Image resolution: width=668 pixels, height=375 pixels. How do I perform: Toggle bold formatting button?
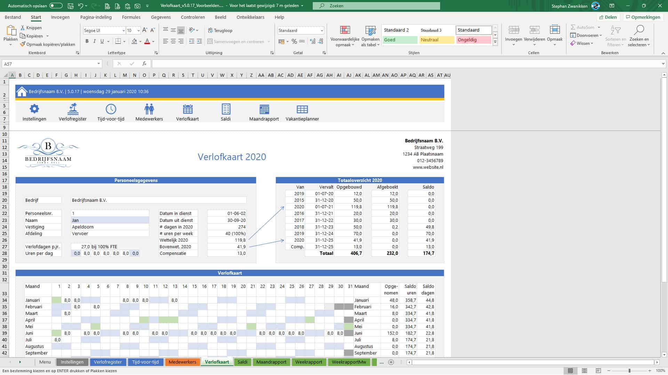tap(87, 41)
